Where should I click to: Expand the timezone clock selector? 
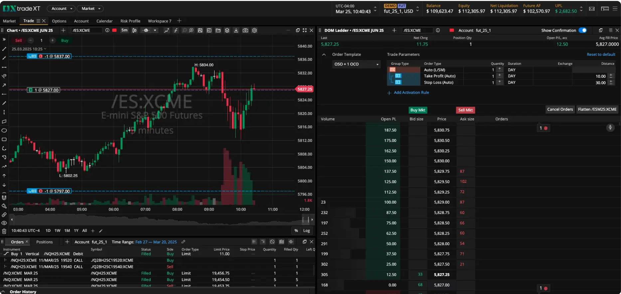tap(375, 9)
